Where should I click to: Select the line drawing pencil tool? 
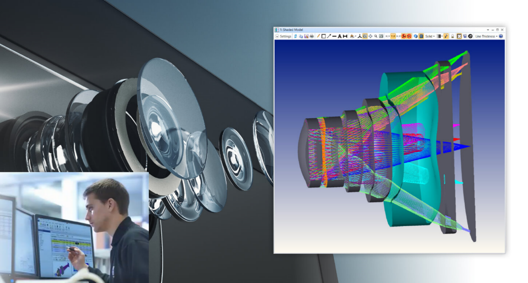click(x=318, y=36)
